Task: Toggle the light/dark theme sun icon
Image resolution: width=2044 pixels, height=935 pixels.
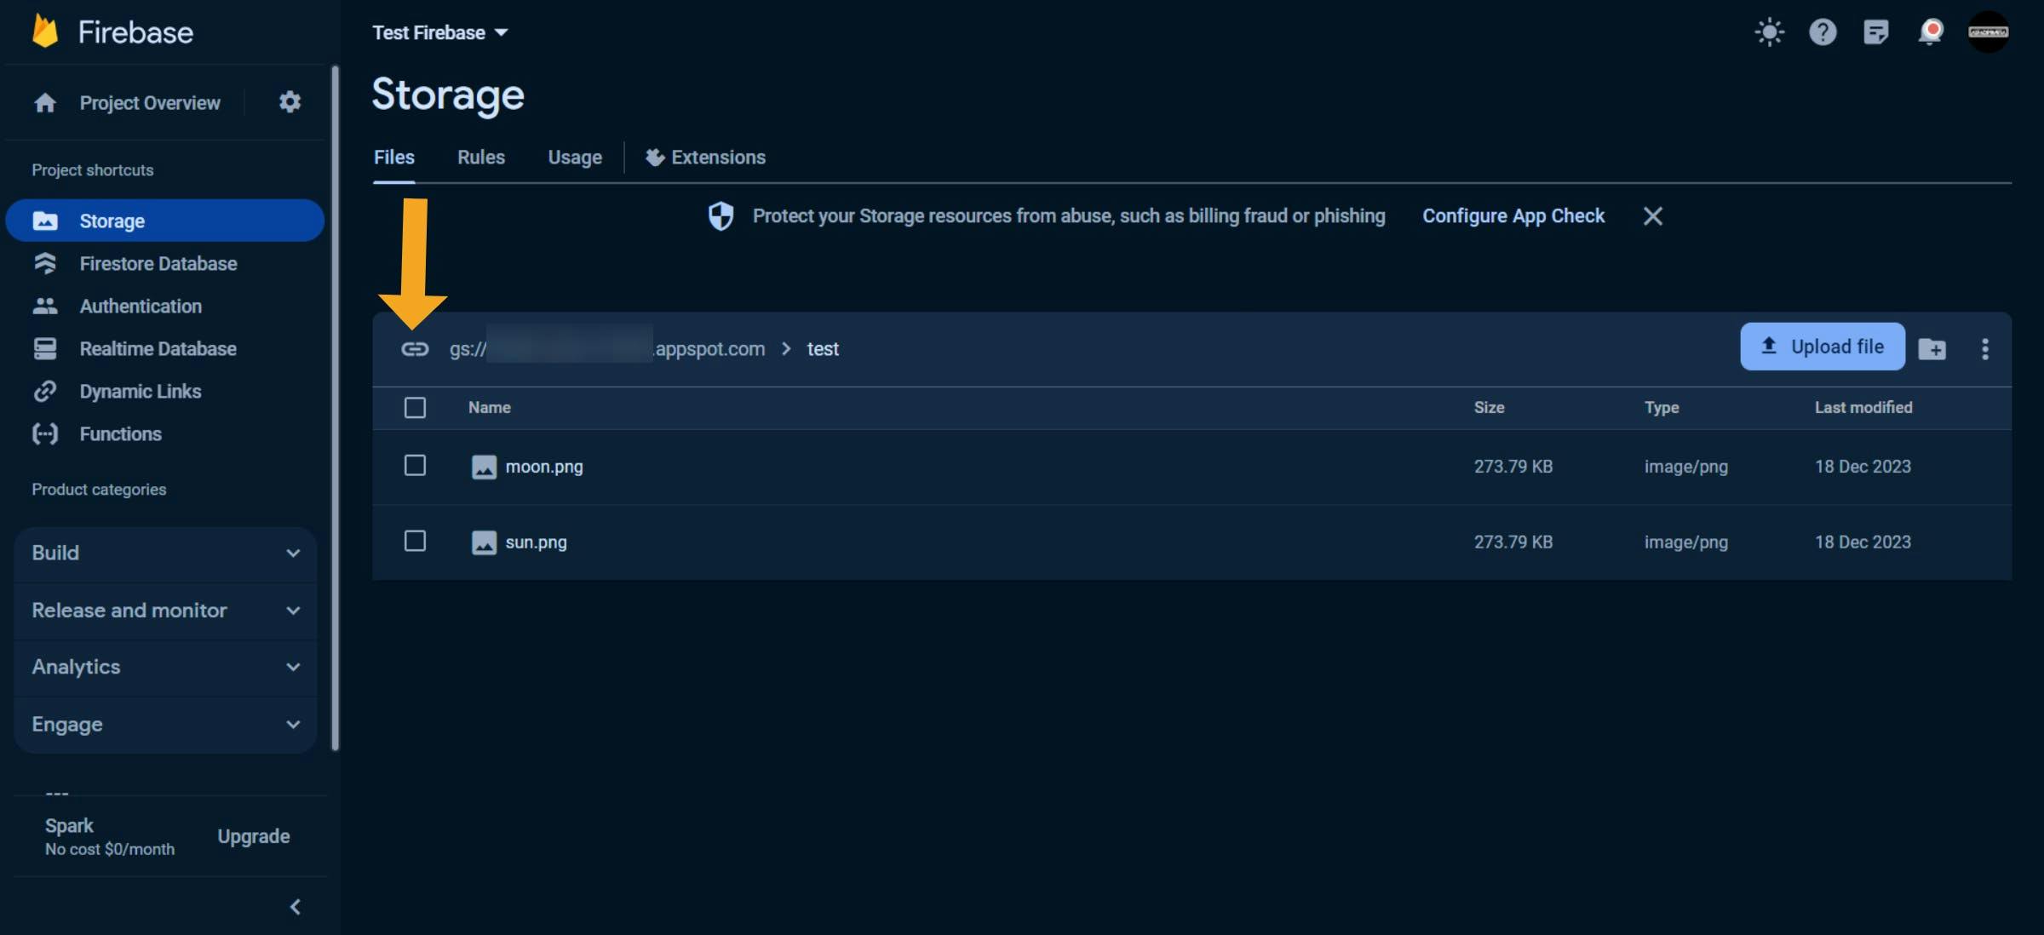Action: 1769,32
